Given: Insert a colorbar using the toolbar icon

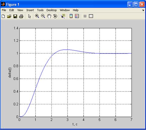Looking at the screenshot, I should [x=71, y=16].
